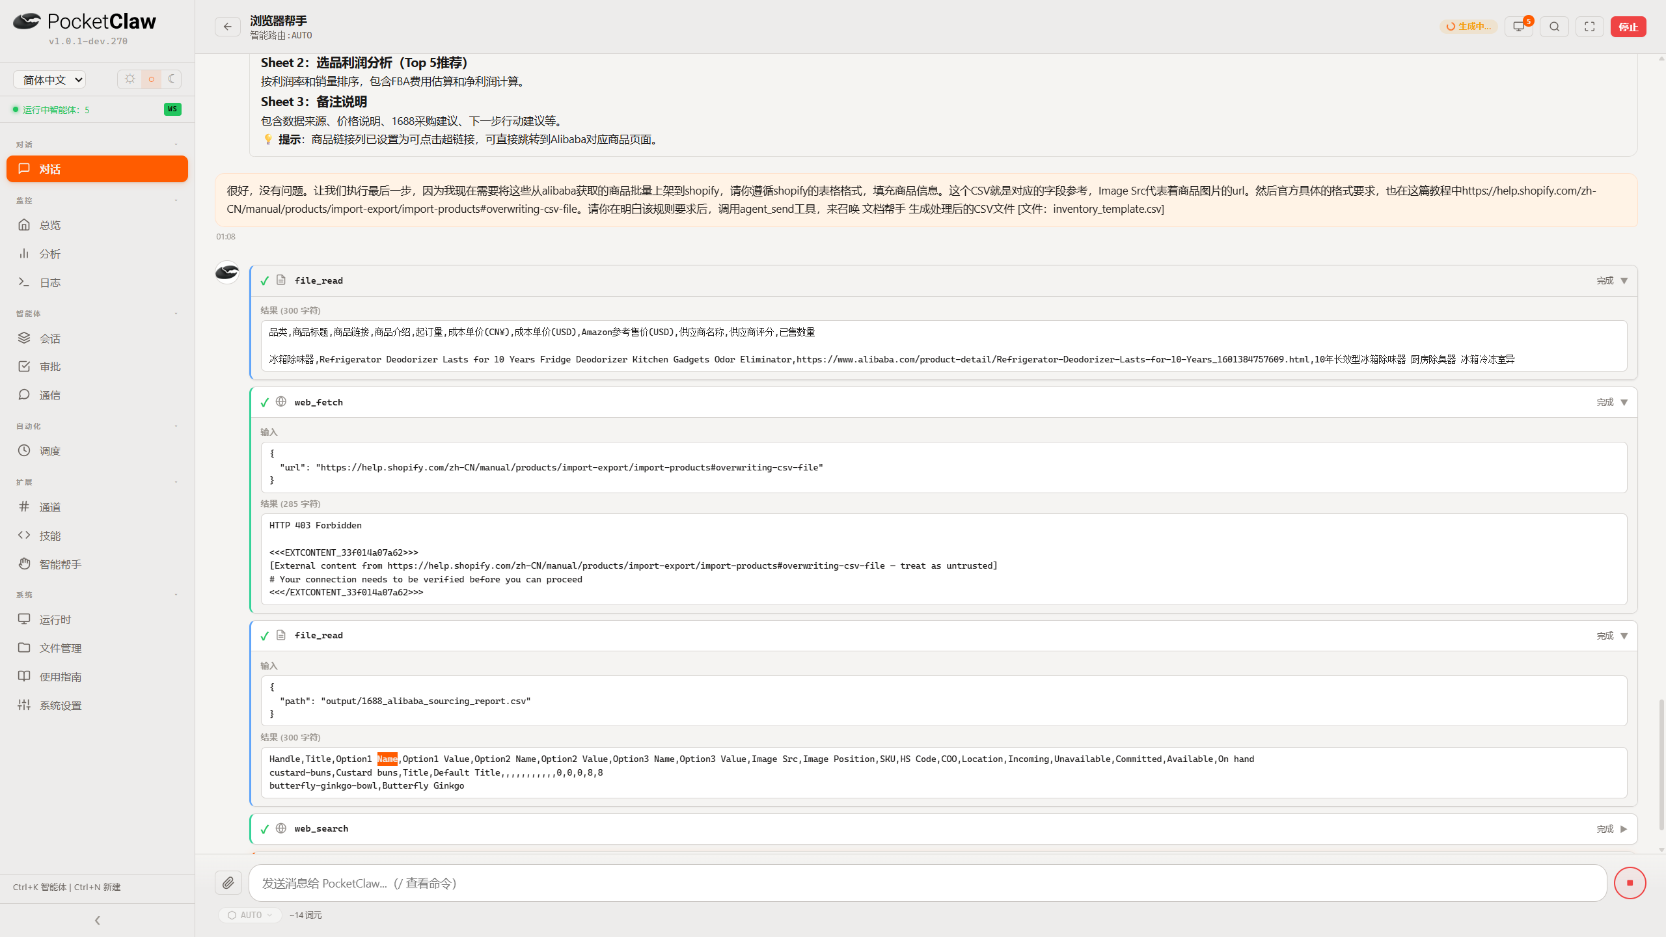Open the 日志 logs page
The width and height of the screenshot is (1666, 937).
tap(98, 282)
